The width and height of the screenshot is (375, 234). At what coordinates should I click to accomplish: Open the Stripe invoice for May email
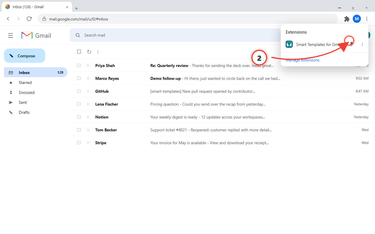tap(209, 143)
